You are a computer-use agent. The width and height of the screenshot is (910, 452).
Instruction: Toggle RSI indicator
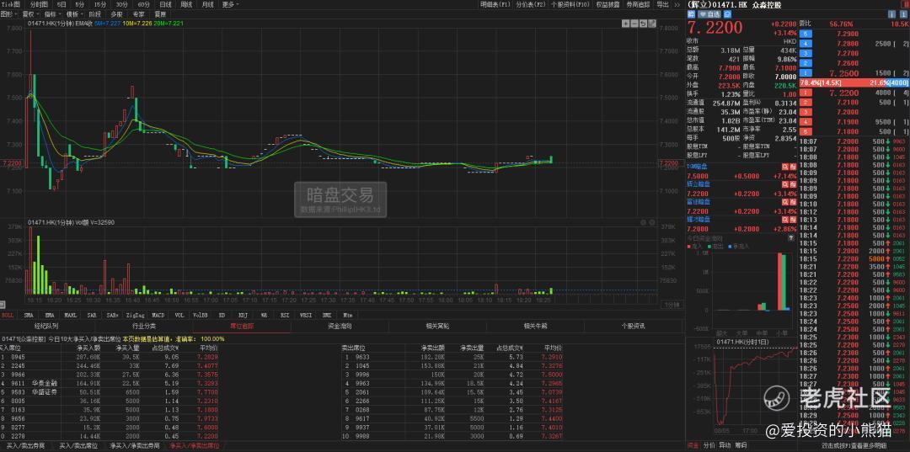[285, 316]
